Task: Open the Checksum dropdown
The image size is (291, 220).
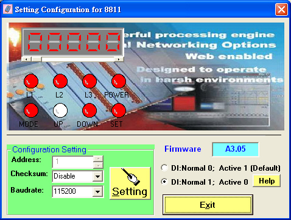Action: (x=97, y=176)
